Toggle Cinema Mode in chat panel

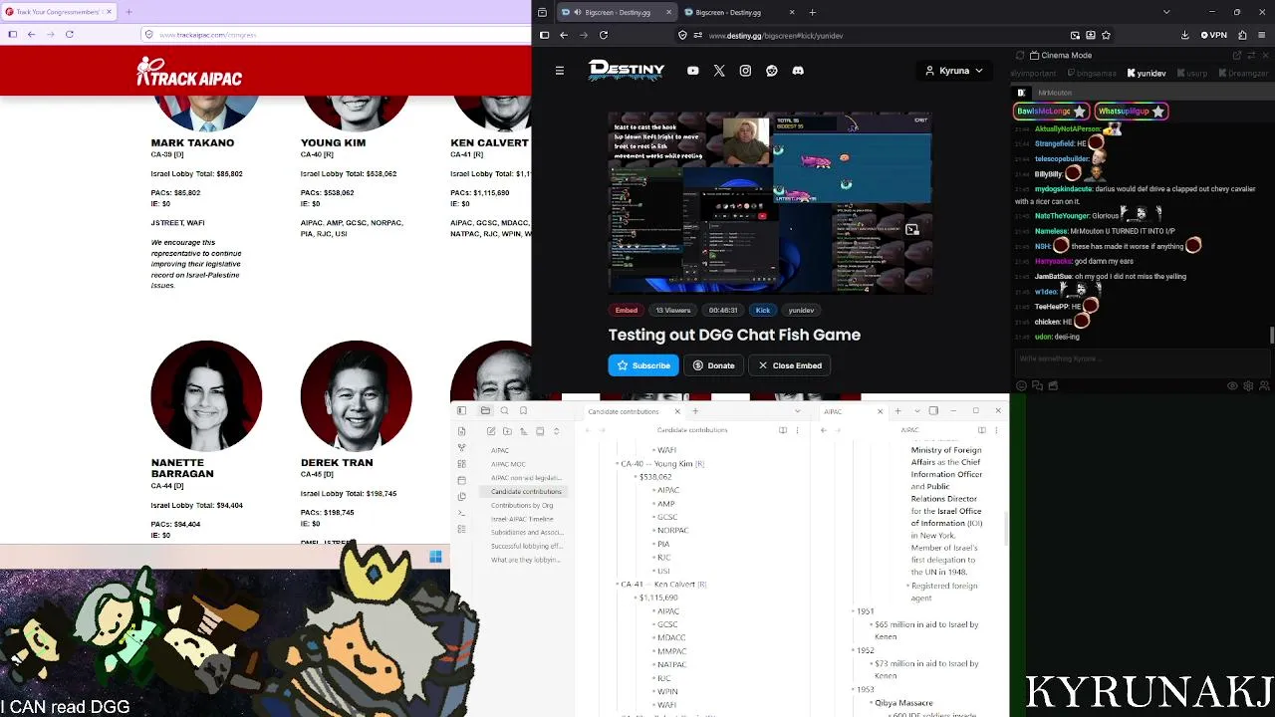pos(1060,55)
